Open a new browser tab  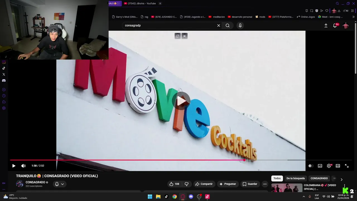(160, 3)
